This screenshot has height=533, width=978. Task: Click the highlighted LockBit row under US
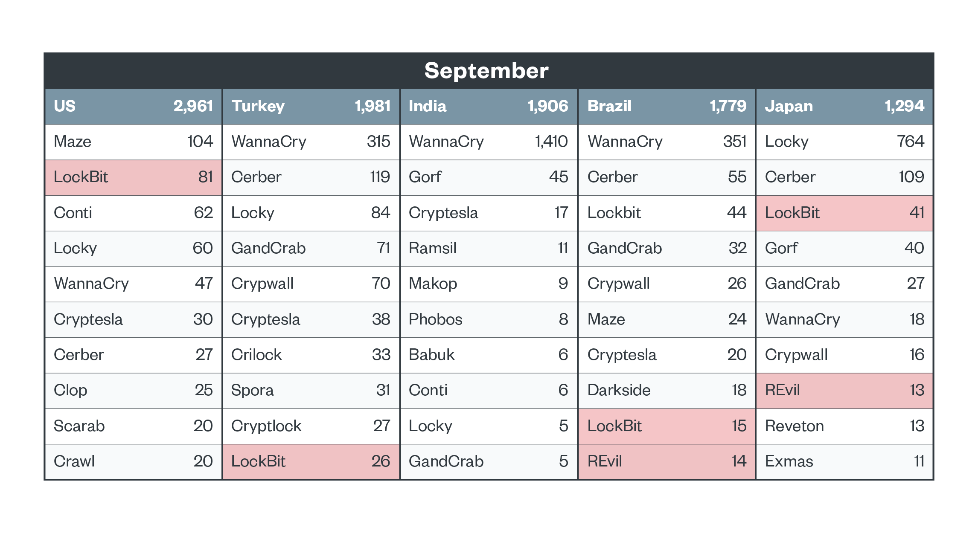coord(133,177)
